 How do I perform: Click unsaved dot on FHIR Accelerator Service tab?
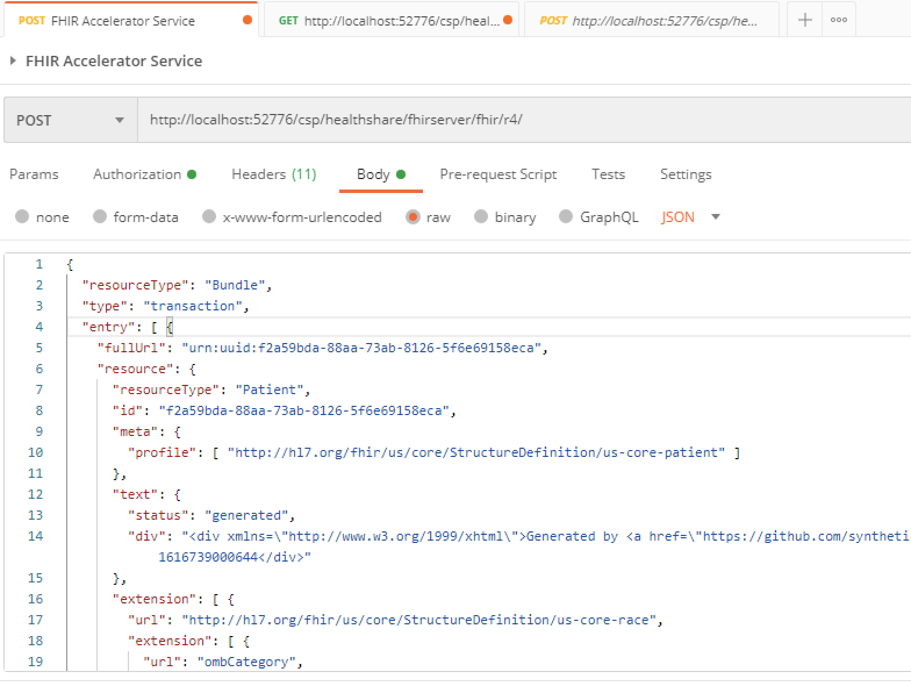(247, 20)
